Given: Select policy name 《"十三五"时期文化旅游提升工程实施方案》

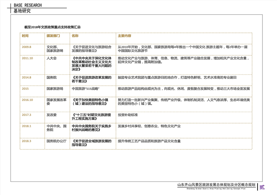Looking at the screenshot, I should pos(91,117).
